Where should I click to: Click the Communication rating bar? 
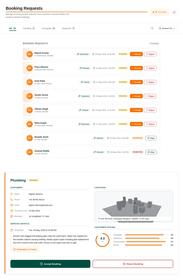147,242
